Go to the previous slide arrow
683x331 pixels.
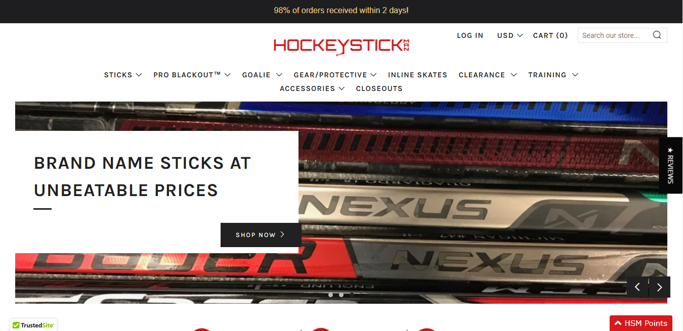pos(637,287)
